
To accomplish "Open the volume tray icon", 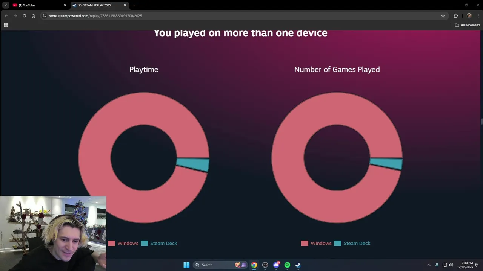I will coord(451,265).
